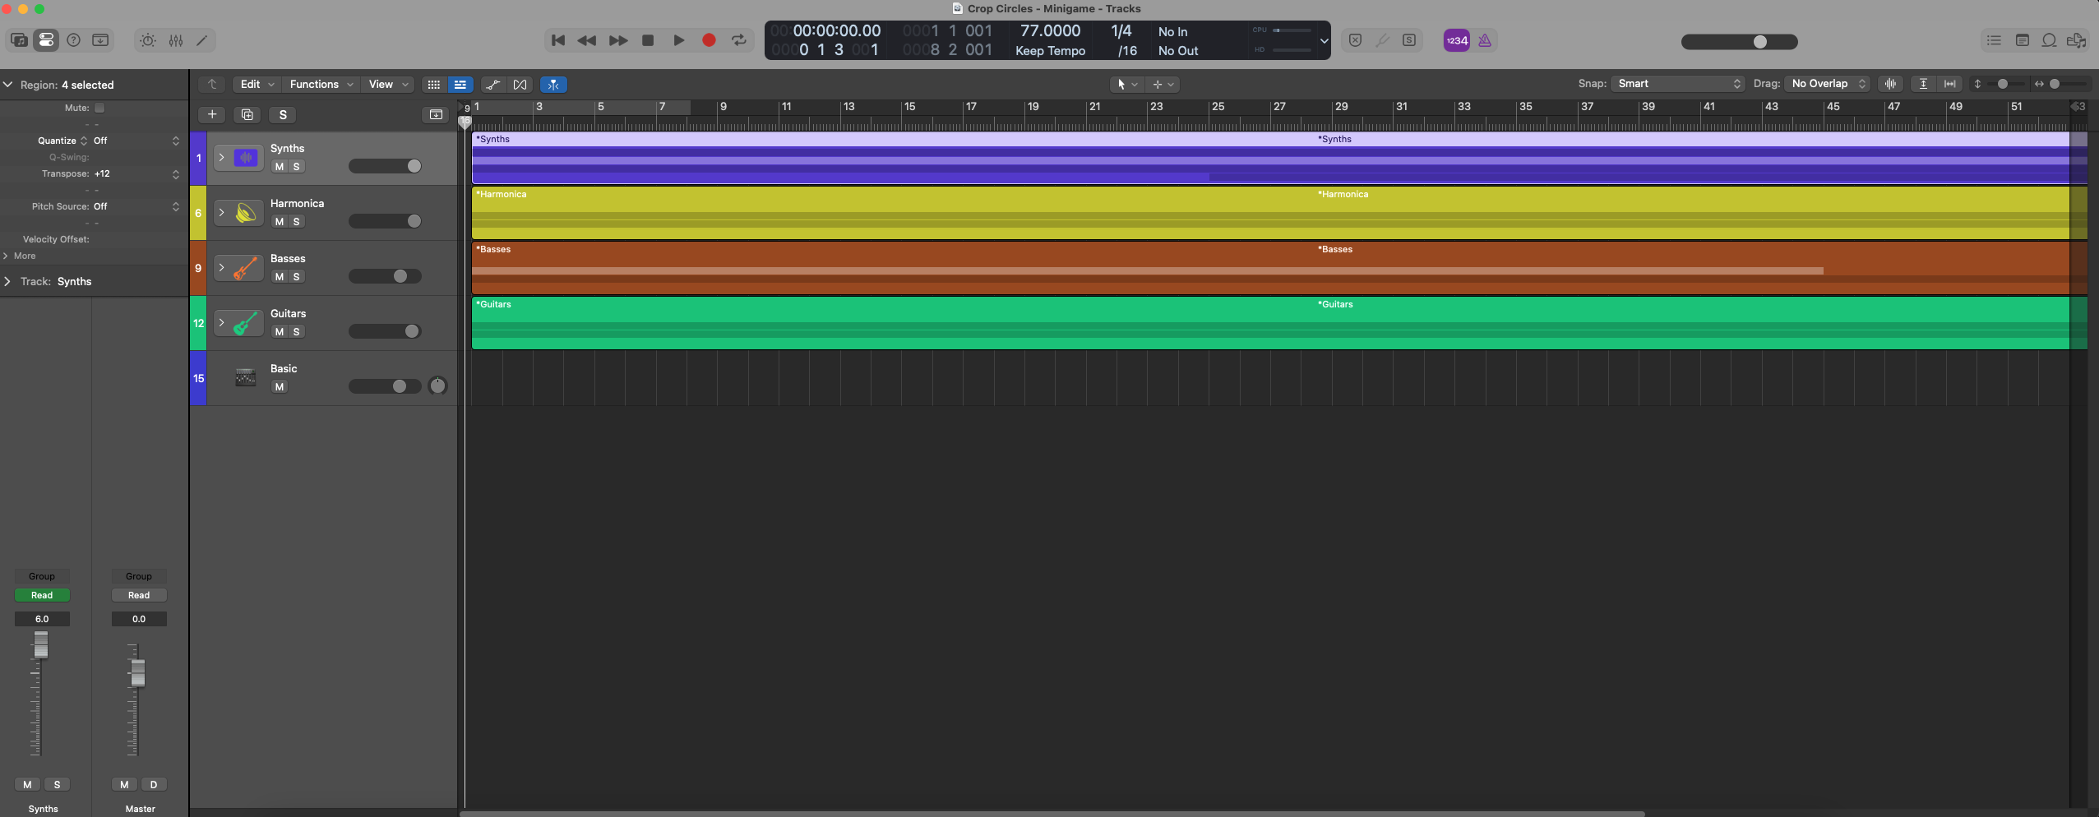
Task: Open the Note Pad icon
Action: click(x=2023, y=40)
